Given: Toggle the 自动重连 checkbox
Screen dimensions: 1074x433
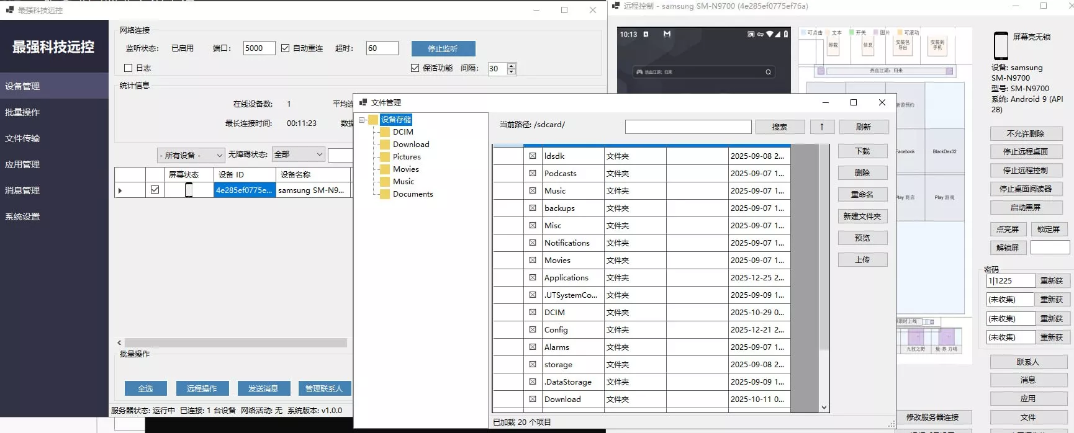Looking at the screenshot, I should tap(285, 48).
